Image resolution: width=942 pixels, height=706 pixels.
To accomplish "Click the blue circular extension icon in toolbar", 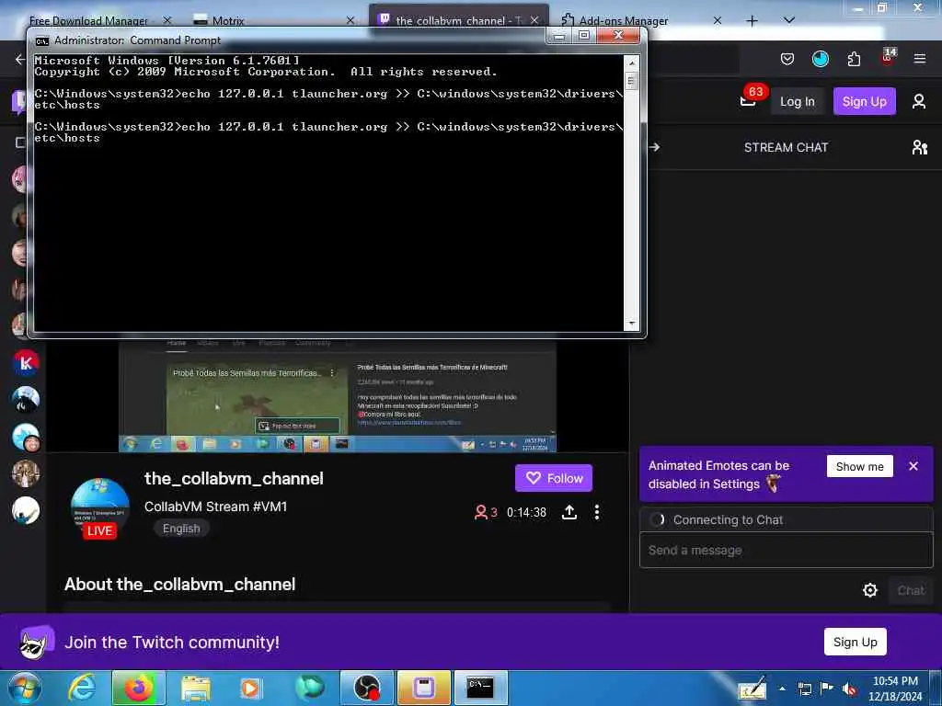I will pyautogui.click(x=820, y=59).
